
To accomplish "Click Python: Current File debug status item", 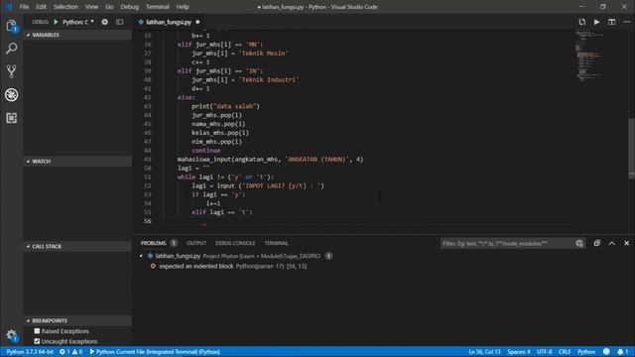I will (x=155, y=352).
